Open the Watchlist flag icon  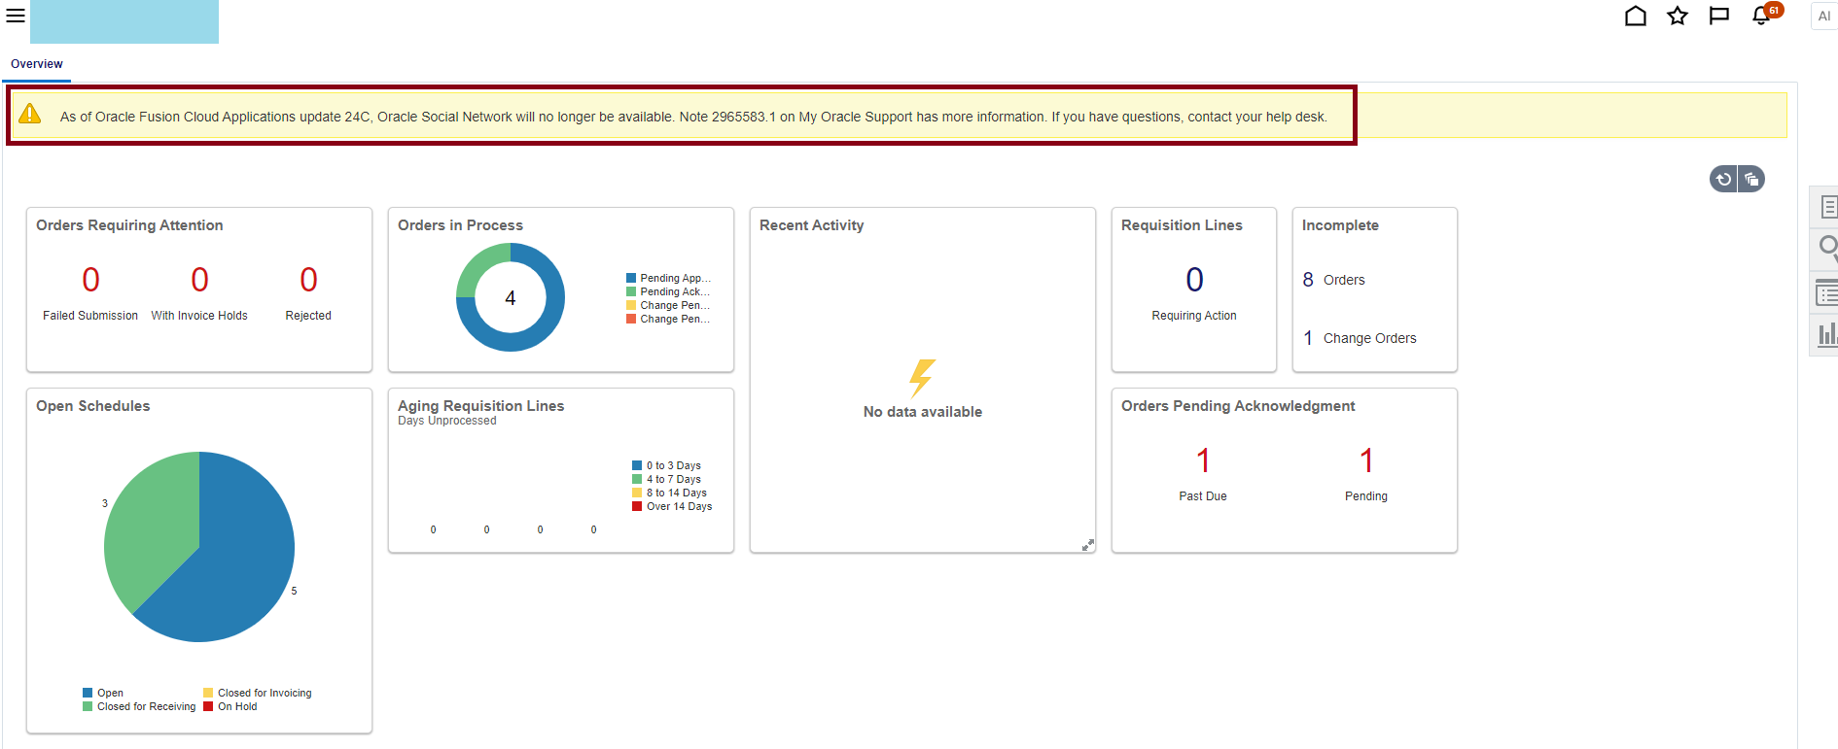pyautogui.click(x=1719, y=16)
